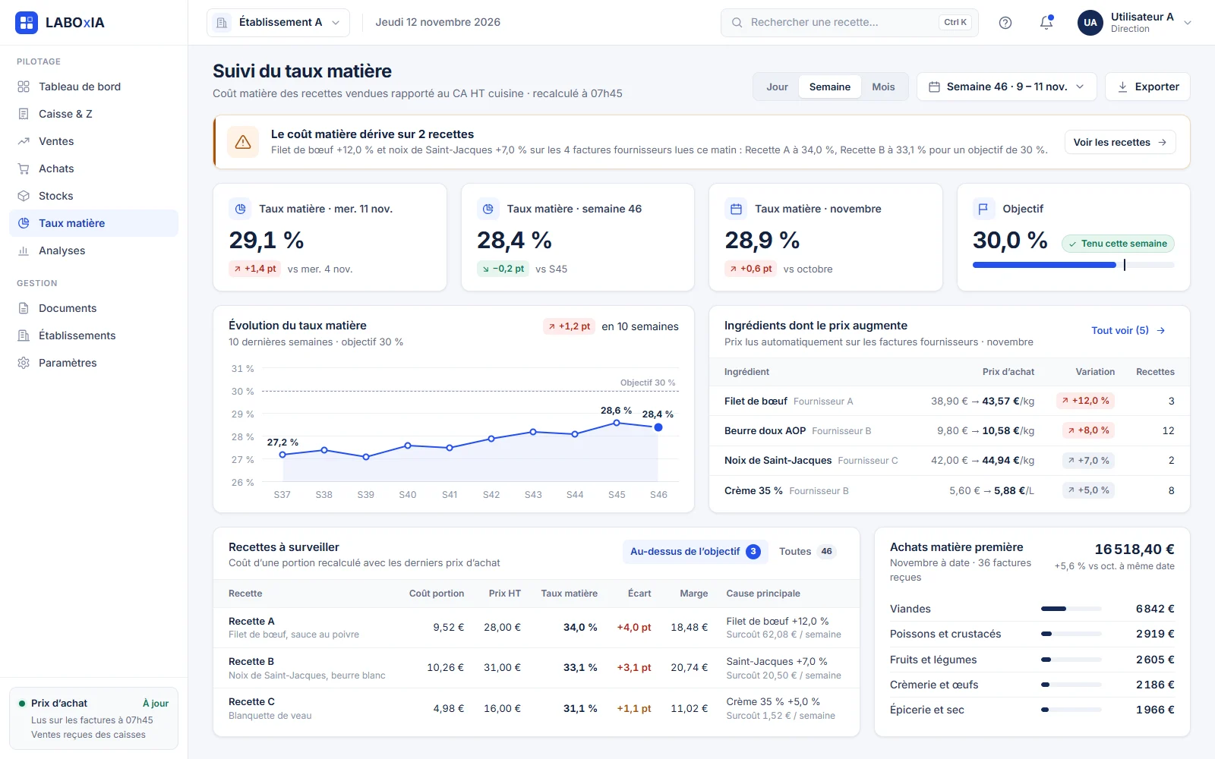Click the warning triangle alert icon
Viewport: 1215px width, 759px height.
pyautogui.click(x=243, y=142)
